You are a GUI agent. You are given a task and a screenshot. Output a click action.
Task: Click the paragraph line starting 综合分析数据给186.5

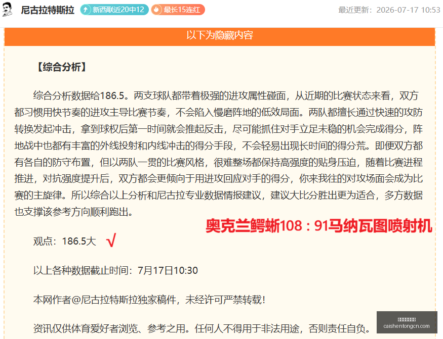[x=226, y=95]
